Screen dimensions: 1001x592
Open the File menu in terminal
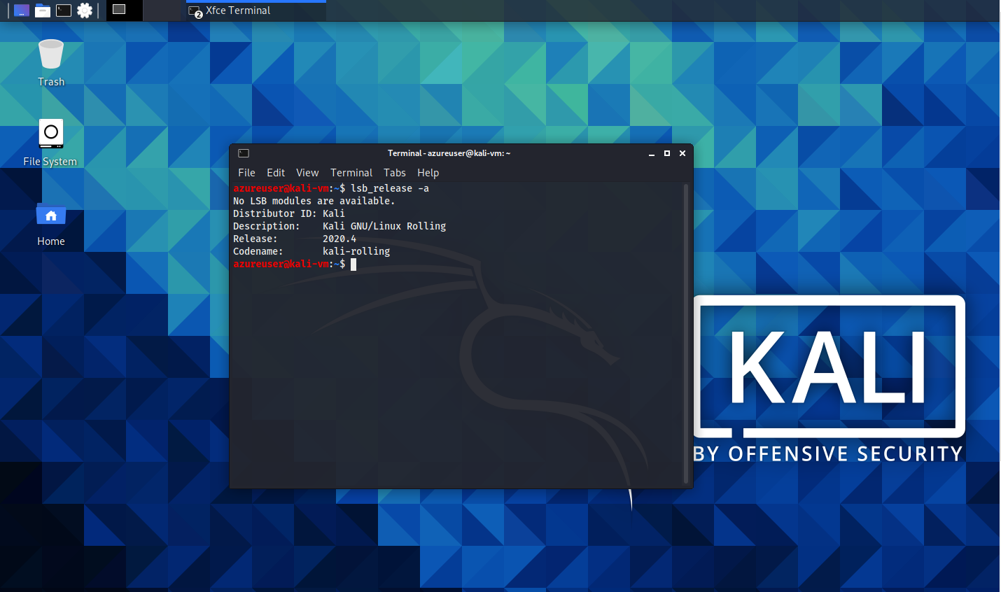(246, 173)
